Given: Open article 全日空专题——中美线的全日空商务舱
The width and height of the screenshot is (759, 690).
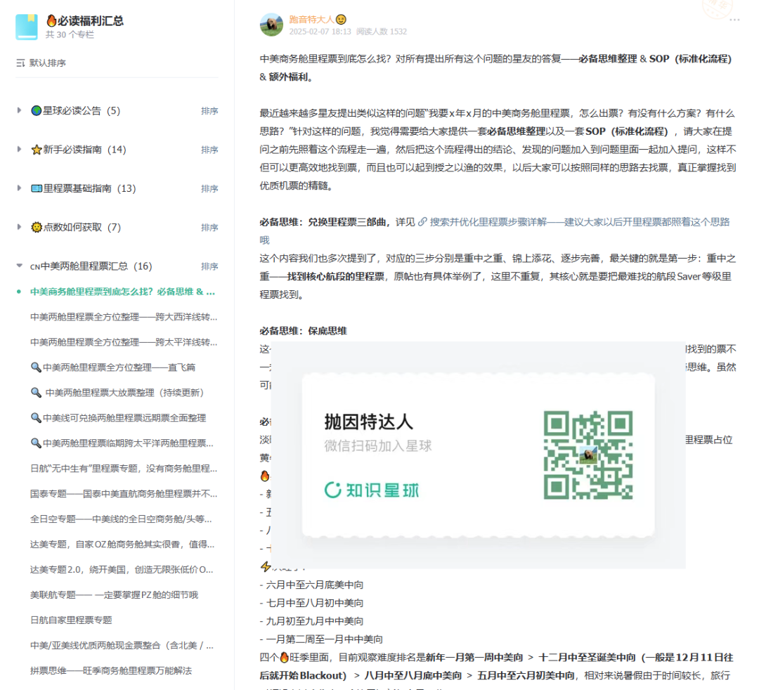Looking at the screenshot, I should coord(121,519).
